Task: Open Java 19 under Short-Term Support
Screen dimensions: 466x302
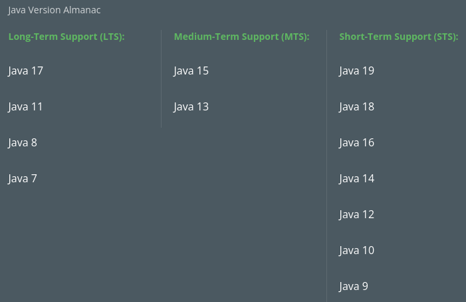Action: (x=356, y=71)
